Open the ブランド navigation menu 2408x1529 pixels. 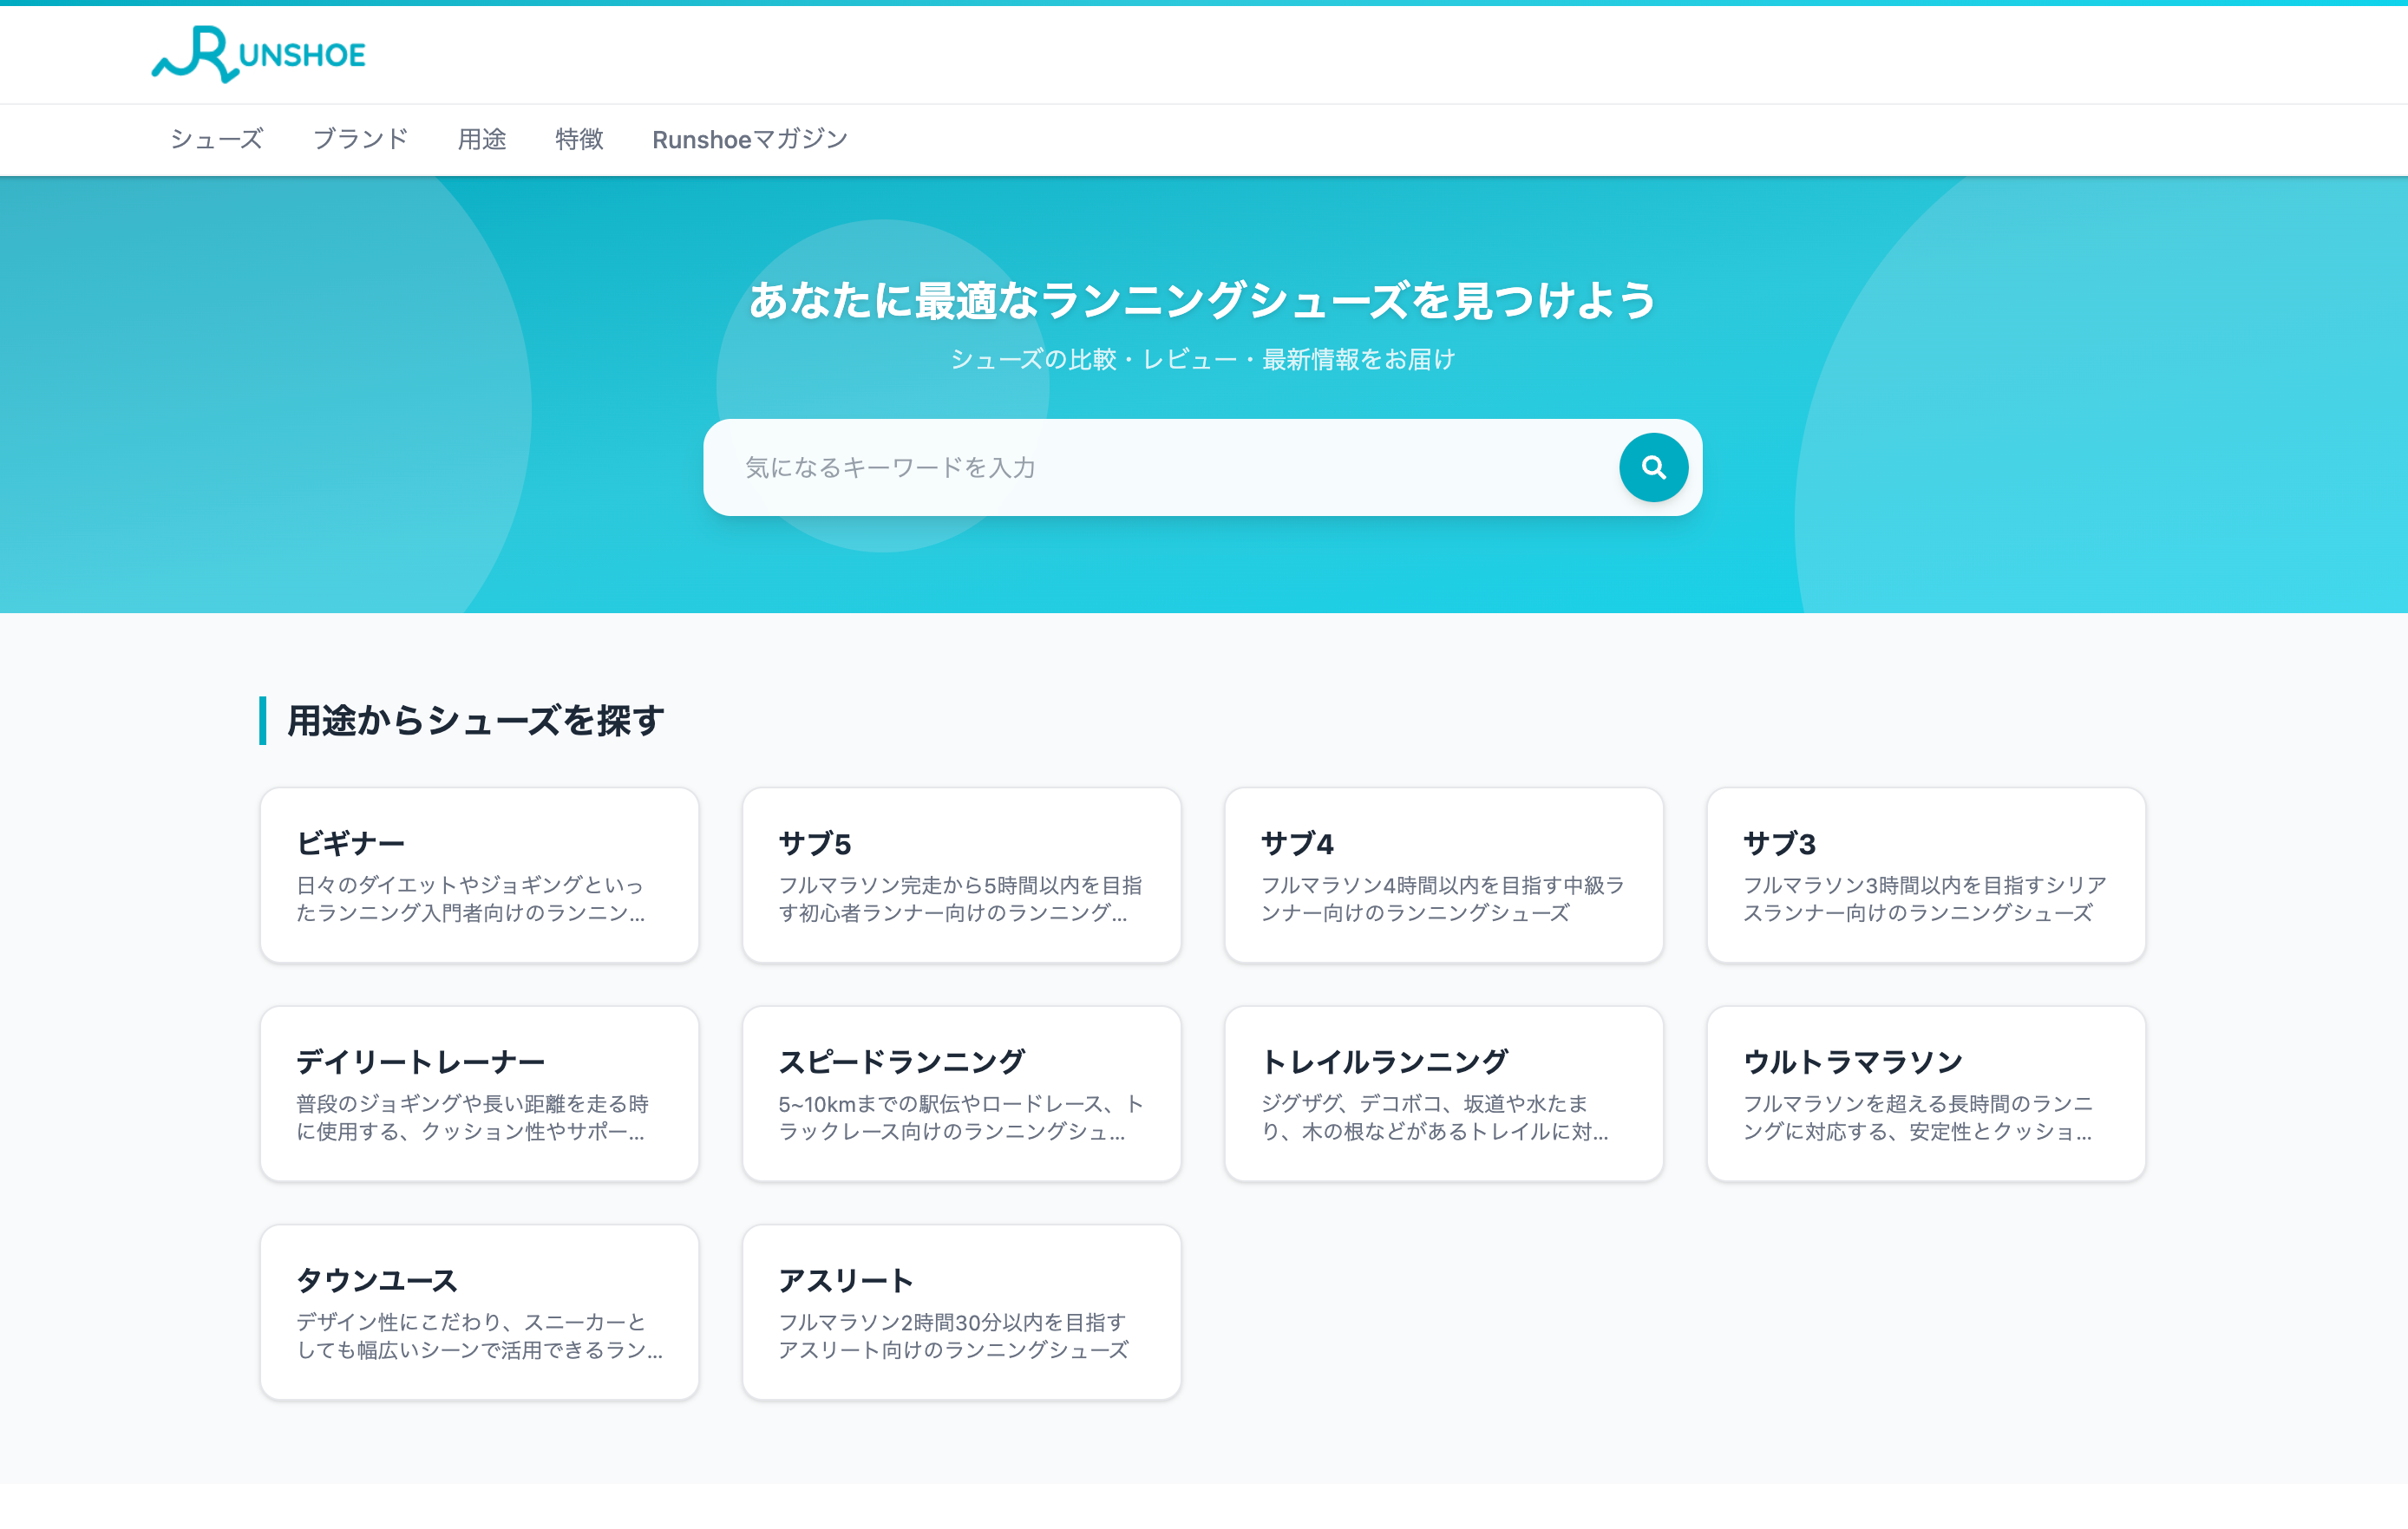361,140
